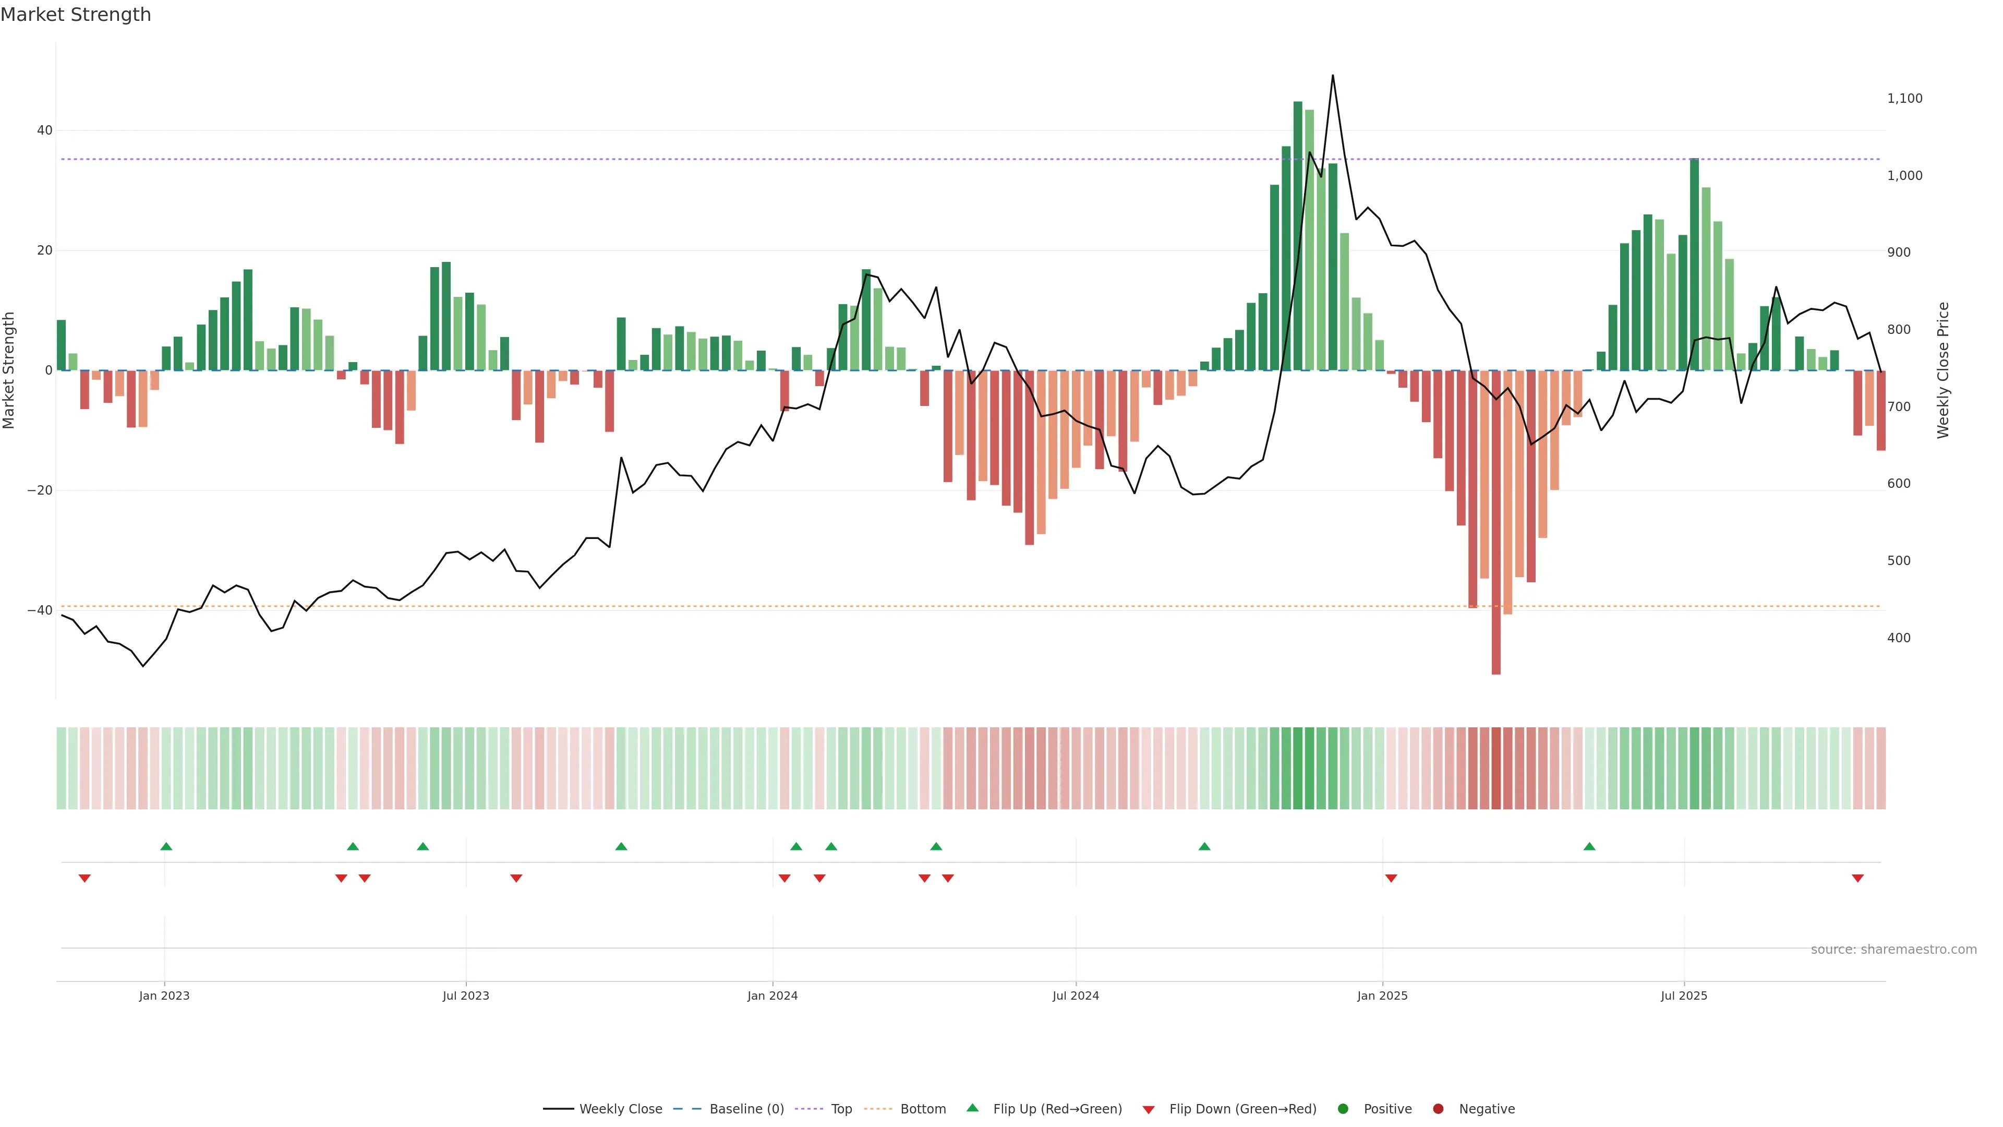Click the darkest red heatmap strip cell
The height and width of the screenshot is (1127, 2003).
pos(1496,769)
